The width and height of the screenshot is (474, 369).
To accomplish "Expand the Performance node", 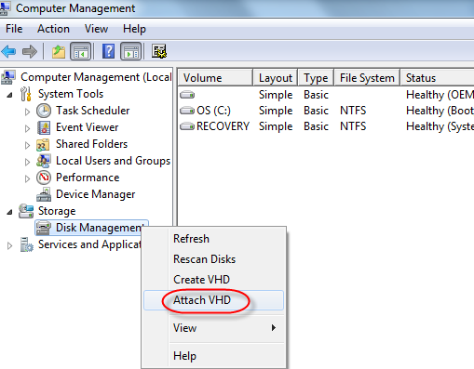I will [x=27, y=178].
